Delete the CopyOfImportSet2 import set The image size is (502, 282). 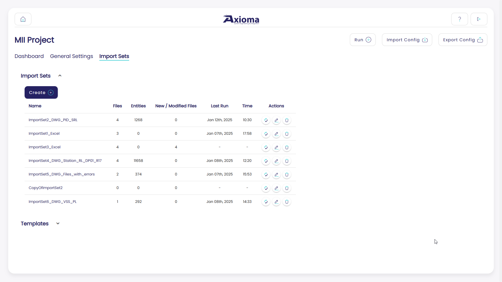287,188
